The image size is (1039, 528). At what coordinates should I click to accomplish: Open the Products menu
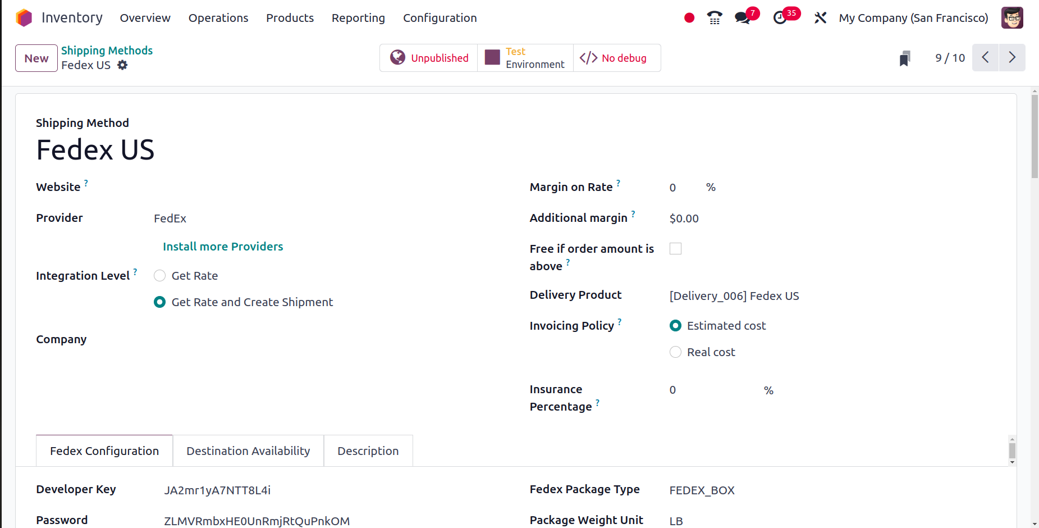click(290, 18)
